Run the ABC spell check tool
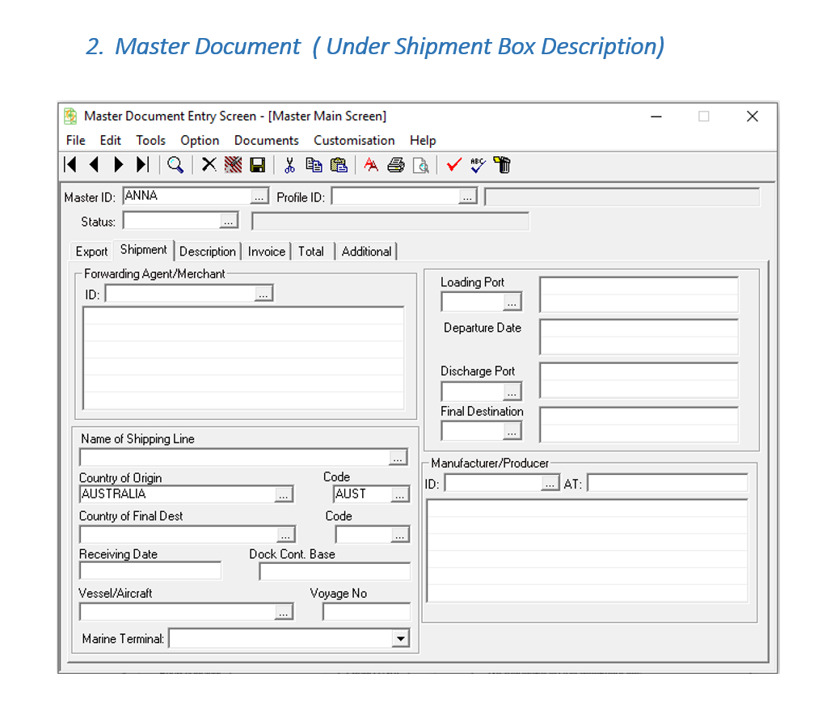This screenshot has height=724, width=818. 478,165
